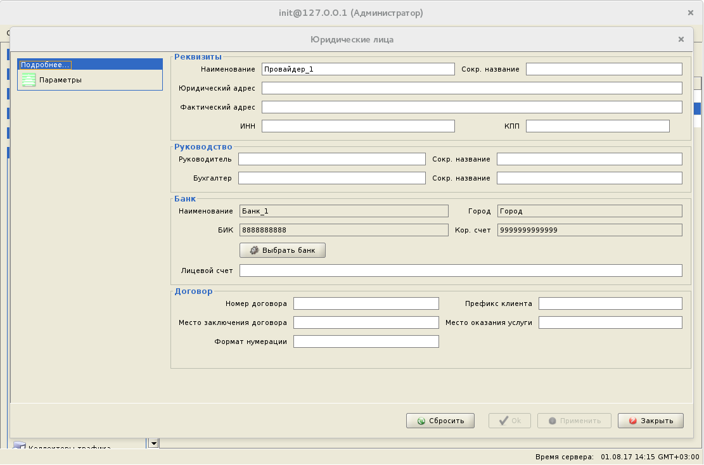Viewport: 704px width, 465px height.
Task: Click the Наименование field containing Провайдер_1
Action: click(358, 69)
